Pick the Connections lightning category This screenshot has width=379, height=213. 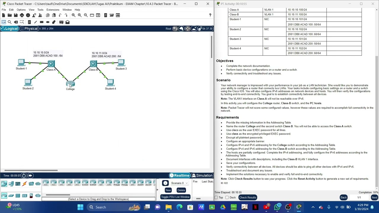(24, 184)
